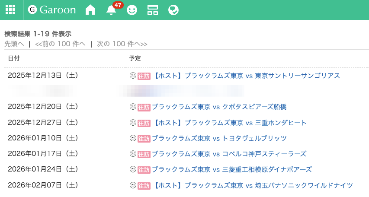The image size is (369, 197).
Task: Click 往訪 tag on 2026年01月10日 row
Action: (144, 139)
